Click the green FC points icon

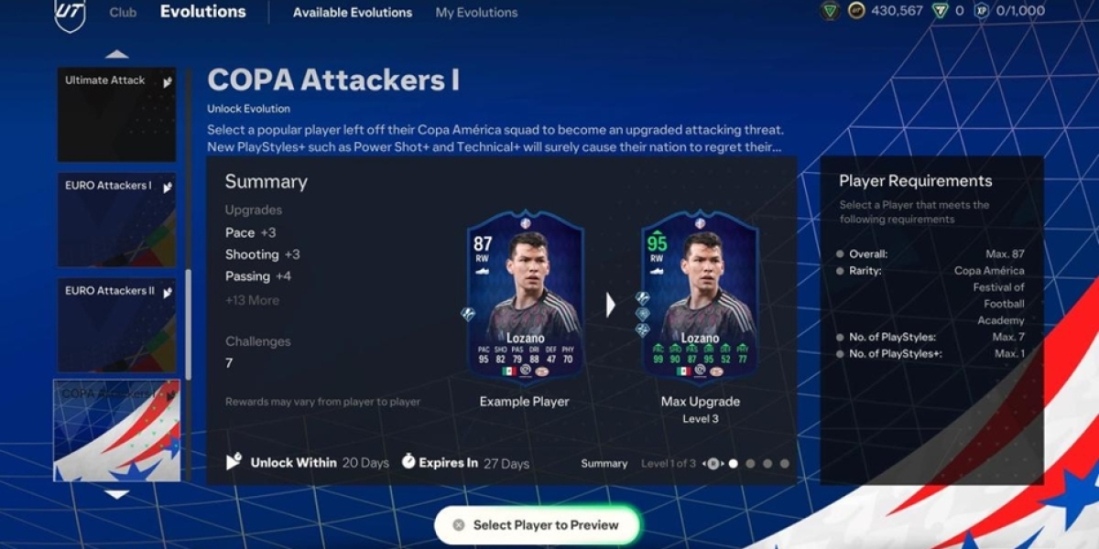(939, 11)
